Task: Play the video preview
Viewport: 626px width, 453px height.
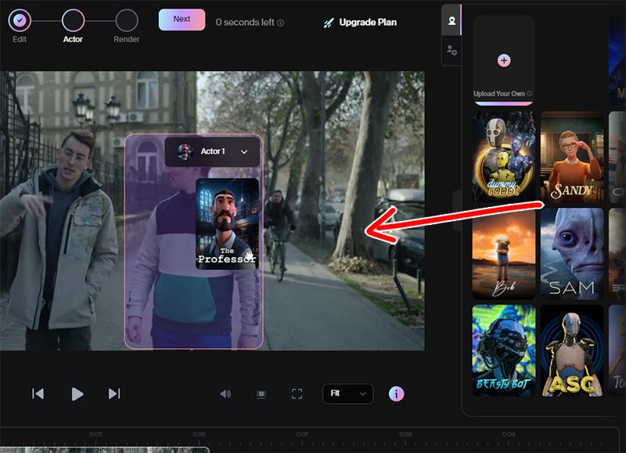Action: [77, 394]
